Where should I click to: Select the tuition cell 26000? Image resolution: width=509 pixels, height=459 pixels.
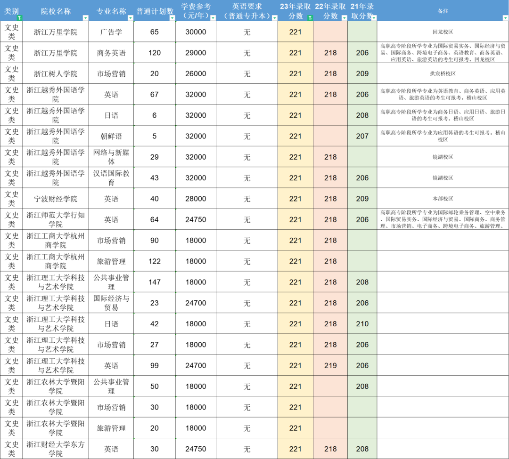coord(196,73)
